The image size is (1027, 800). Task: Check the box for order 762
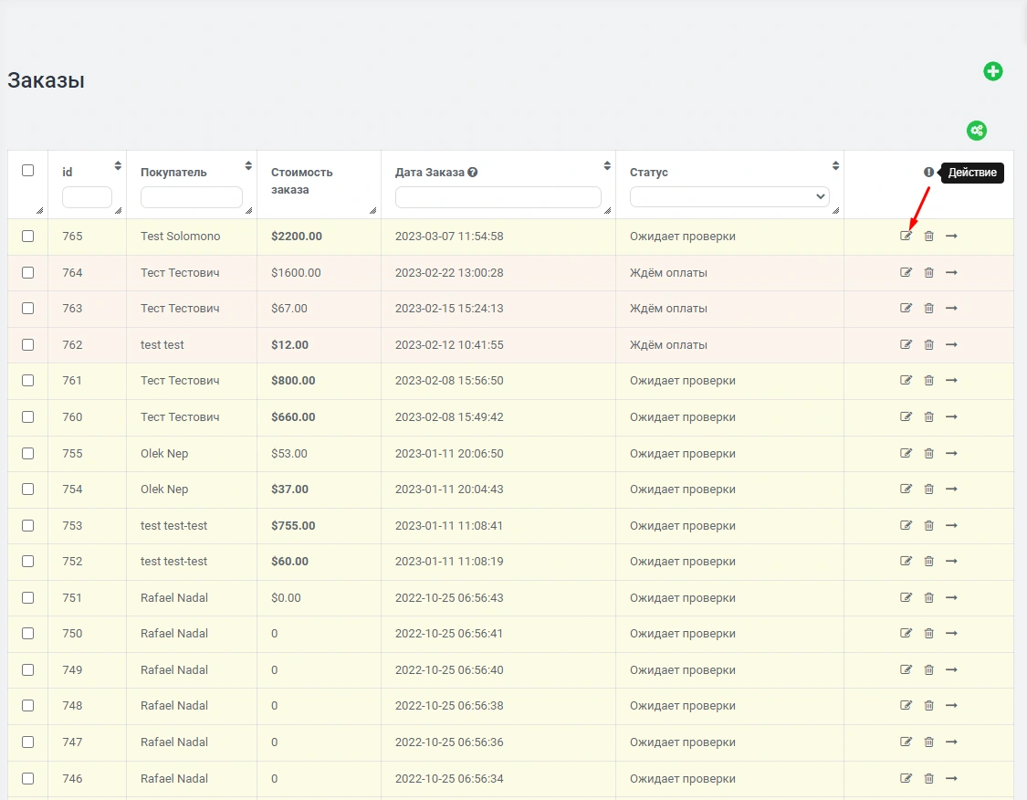point(27,345)
